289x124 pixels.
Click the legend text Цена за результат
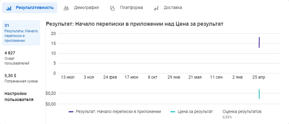click(x=195, y=112)
